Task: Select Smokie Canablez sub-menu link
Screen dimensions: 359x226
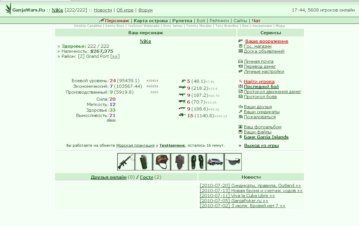Action: click(88, 26)
